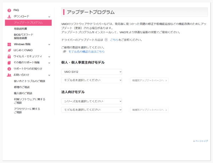Open the corporate シリーズ名 dropdown

tap(92, 101)
